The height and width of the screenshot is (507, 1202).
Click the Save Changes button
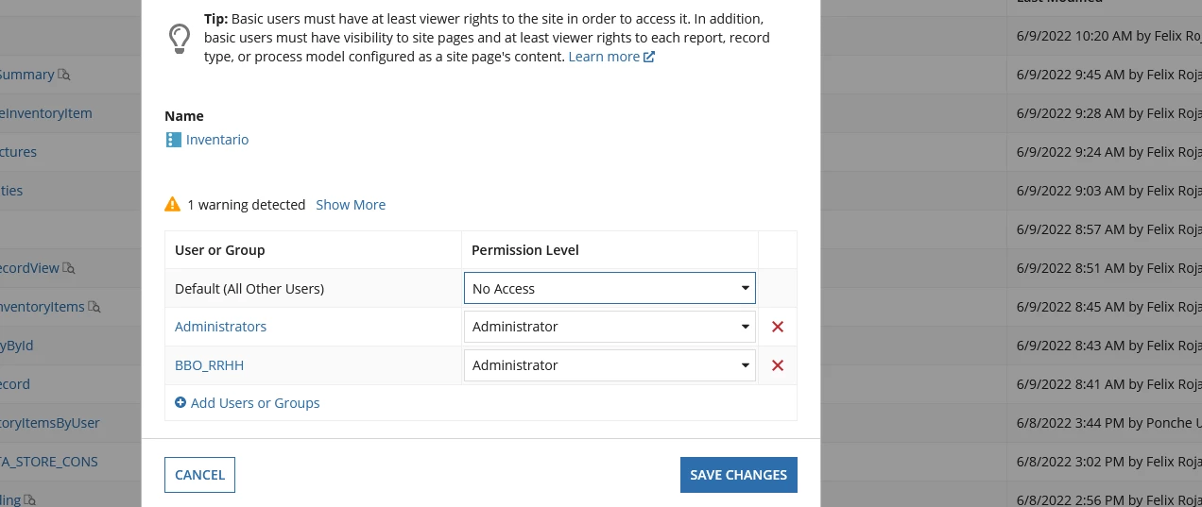[x=739, y=475]
